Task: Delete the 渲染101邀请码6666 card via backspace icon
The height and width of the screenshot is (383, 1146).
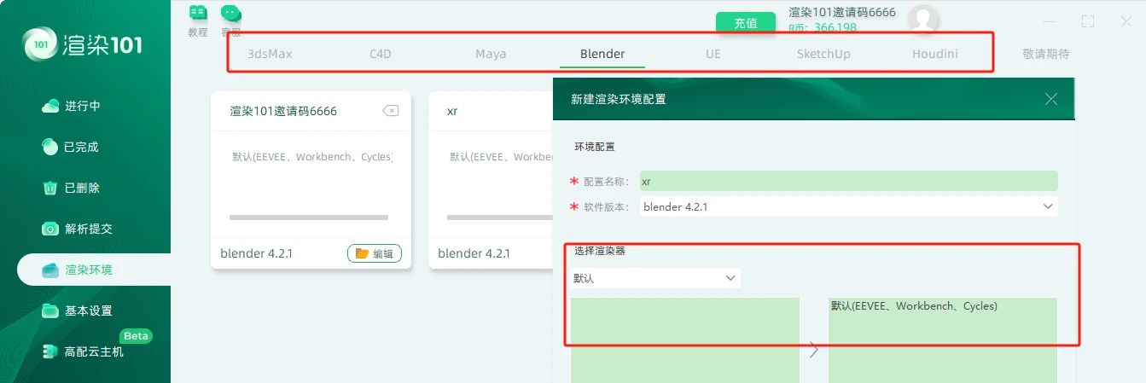Action: click(390, 111)
